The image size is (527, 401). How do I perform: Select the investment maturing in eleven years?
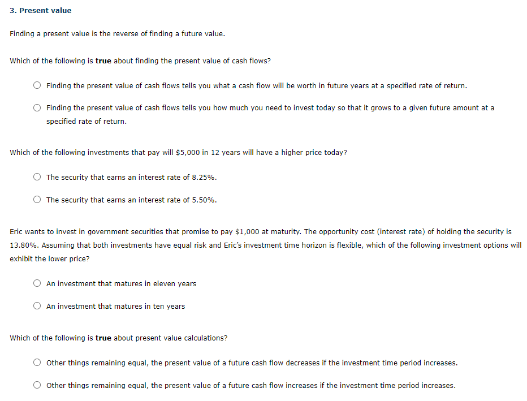(x=122, y=283)
